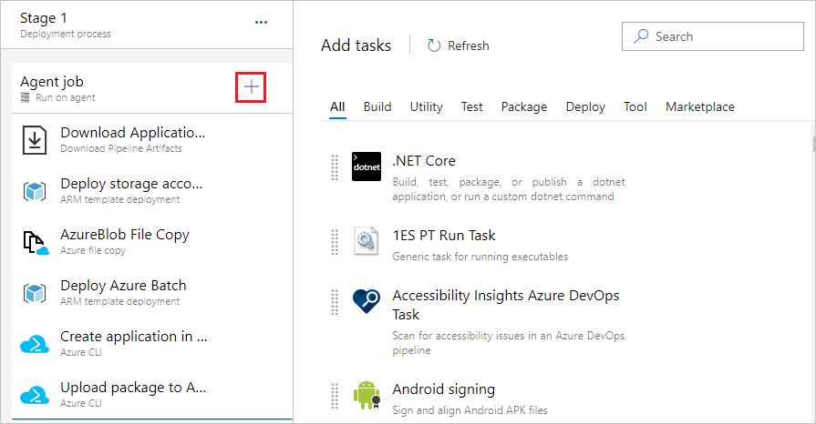Open the Marketplace tab

click(700, 107)
